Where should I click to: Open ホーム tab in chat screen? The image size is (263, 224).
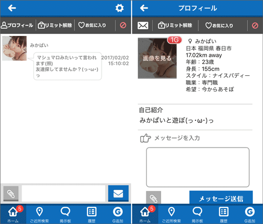(x=13, y=214)
